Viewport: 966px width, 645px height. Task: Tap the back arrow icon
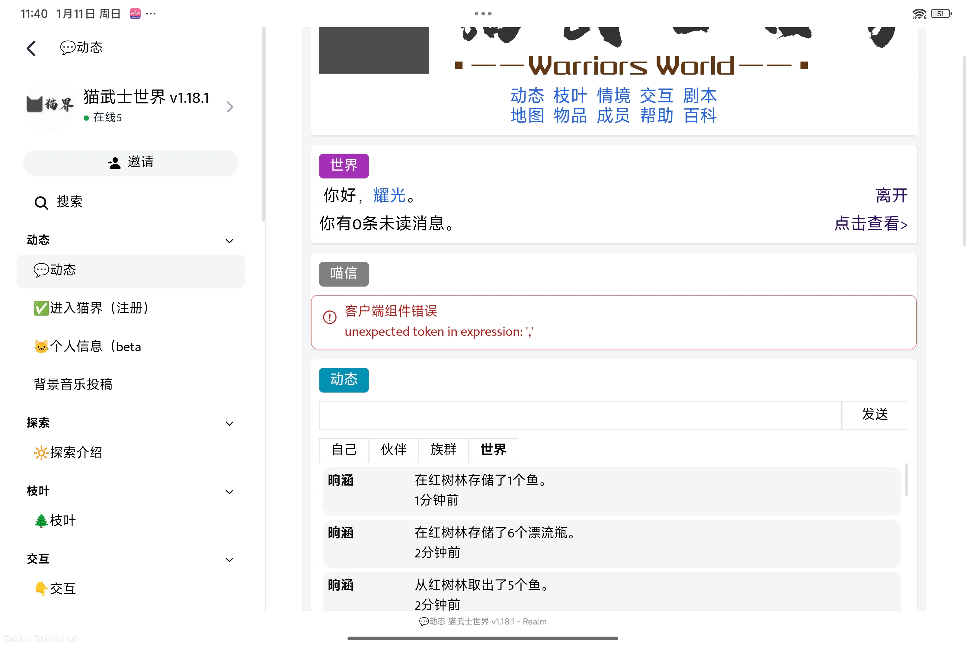pos(31,48)
